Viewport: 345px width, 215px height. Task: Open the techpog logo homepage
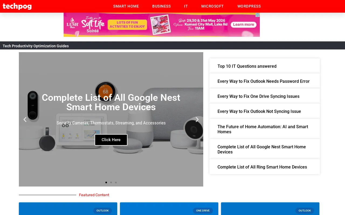pyautogui.click(x=17, y=6)
